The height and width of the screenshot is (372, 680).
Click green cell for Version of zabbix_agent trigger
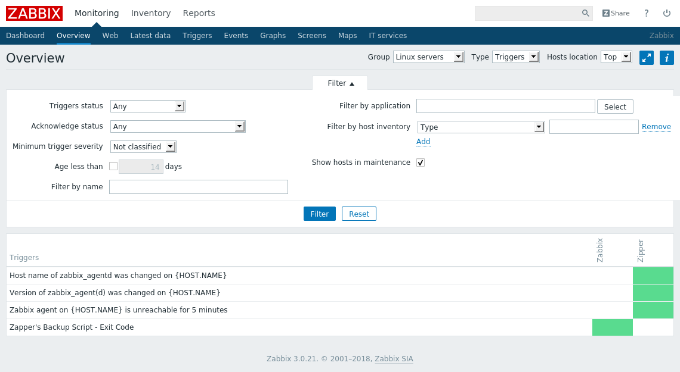coord(653,293)
